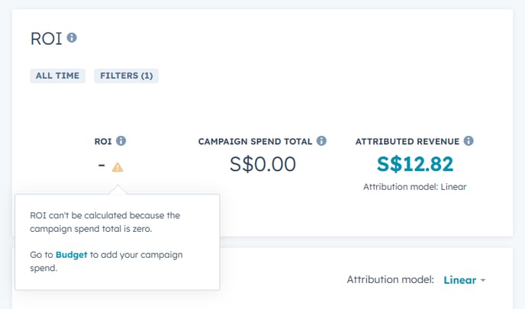Click the small ROI metric column label
The image size is (525, 309).
click(103, 142)
